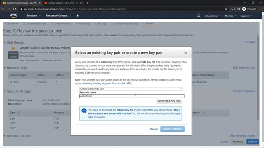Click Download Key Pair button

tap(169, 101)
